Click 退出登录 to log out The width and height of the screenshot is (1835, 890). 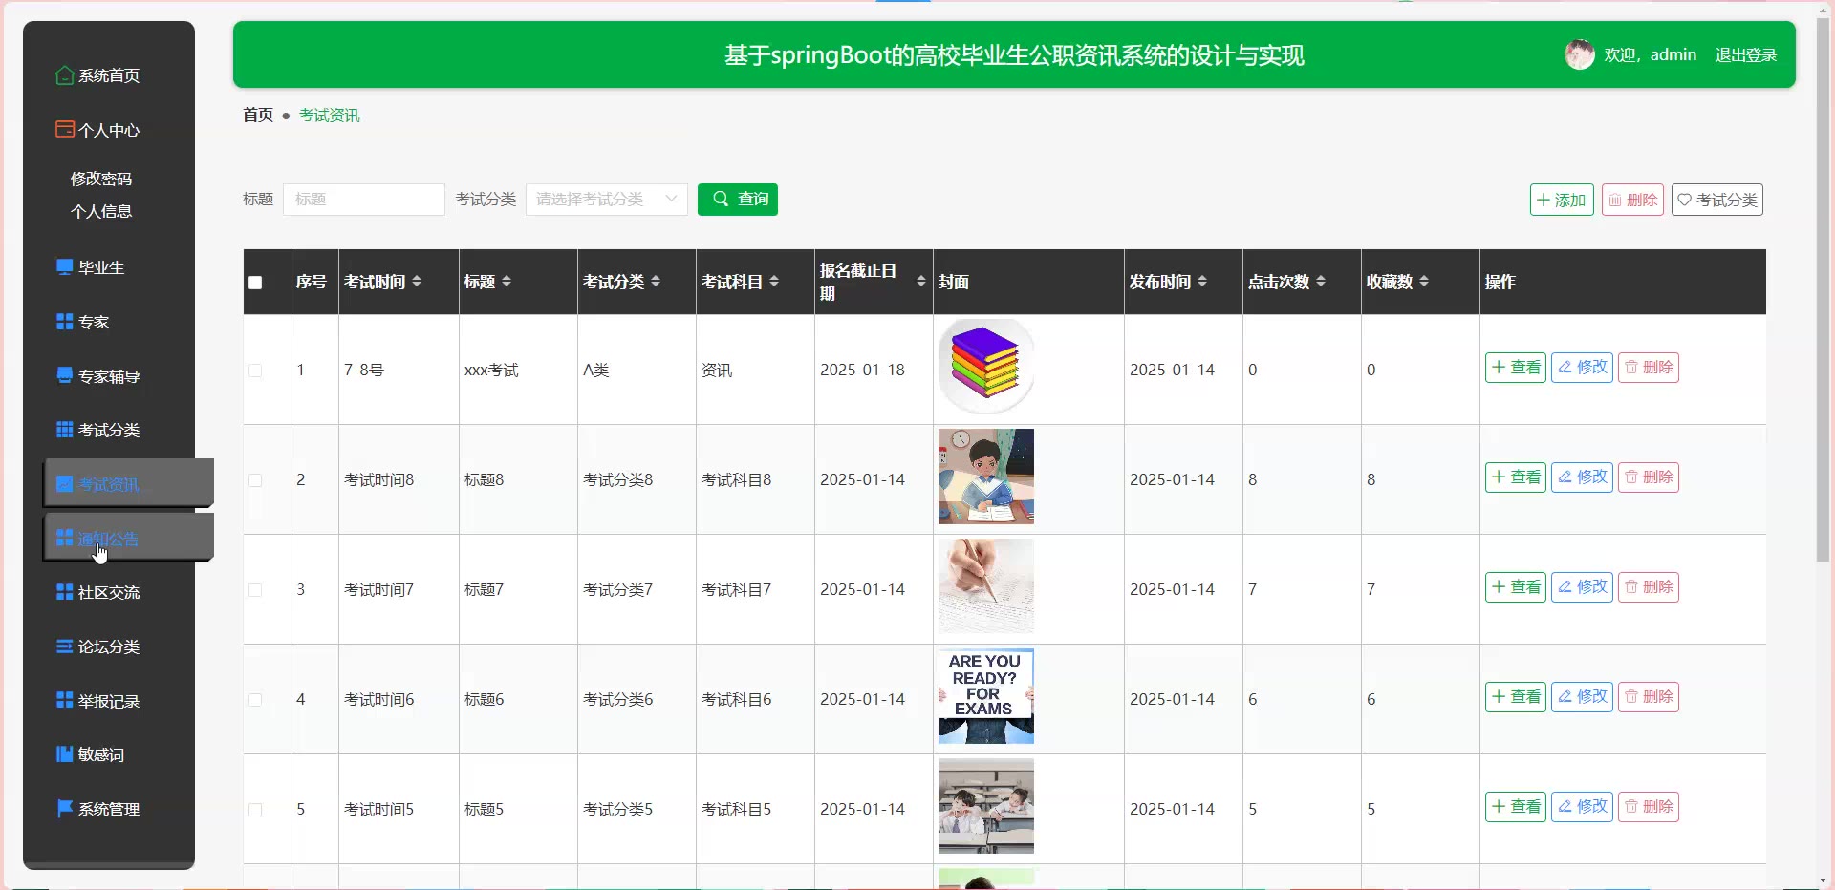click(1745, 55)
